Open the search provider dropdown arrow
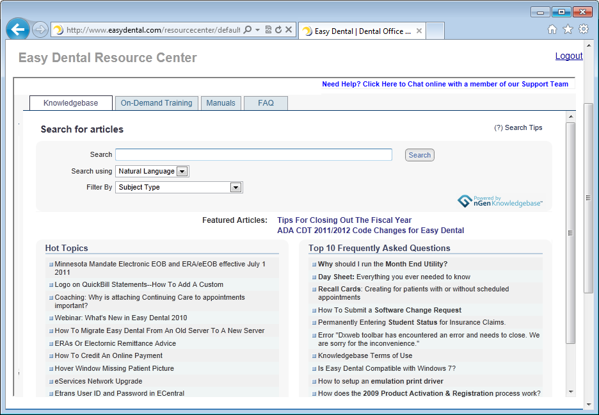599x415 pixels. click(x=257, y=29)
